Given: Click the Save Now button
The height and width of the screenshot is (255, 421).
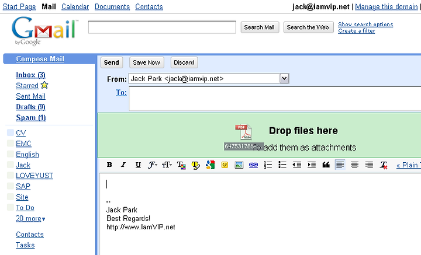Looking at the screenshot, I should pyautogui.click(x=147, y=62).
